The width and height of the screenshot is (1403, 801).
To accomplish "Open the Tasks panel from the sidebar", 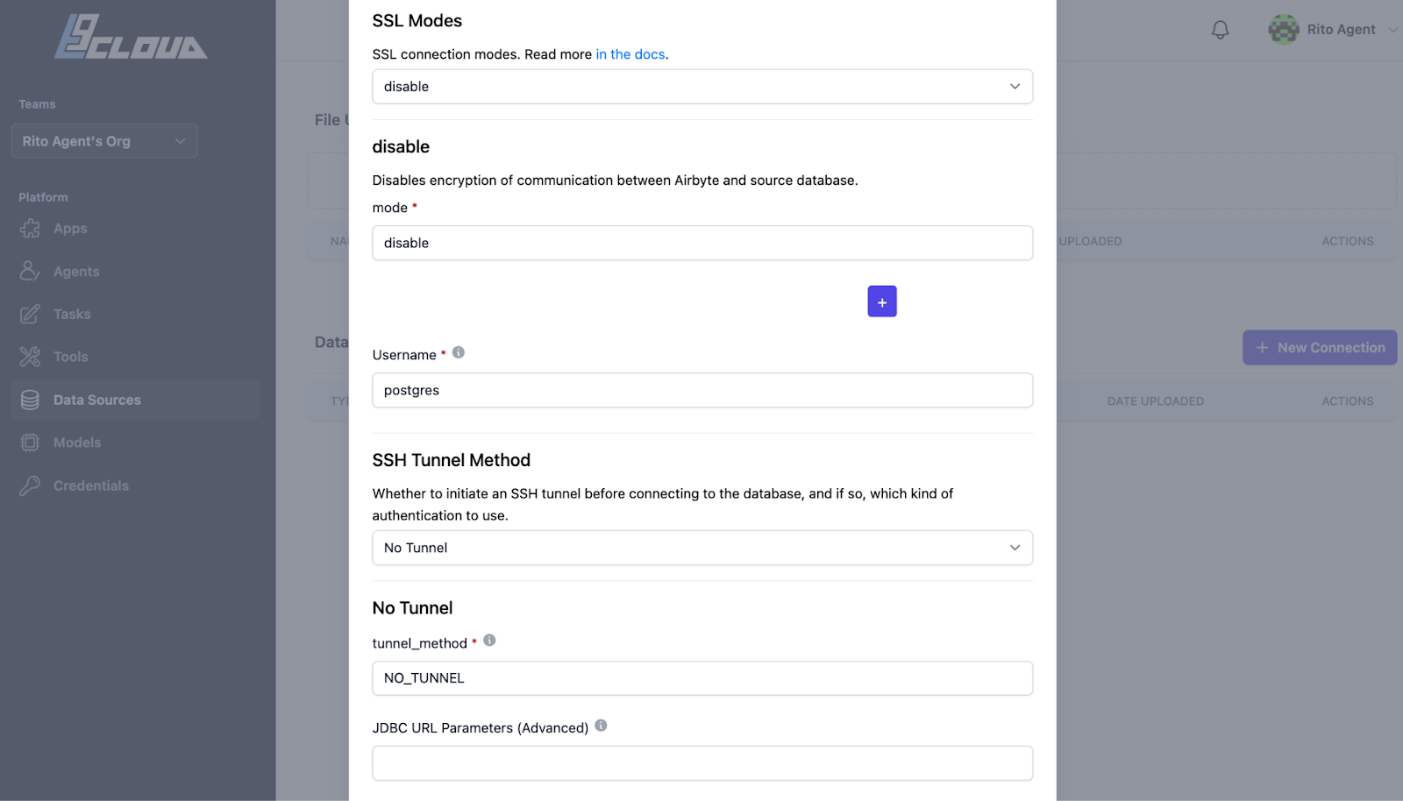I will (x=29, y=314).
